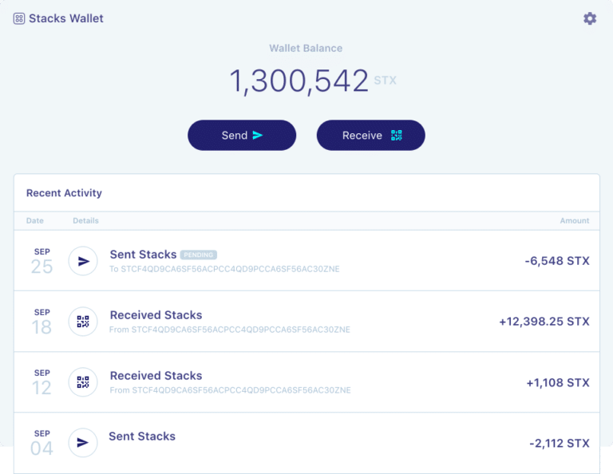Click the paper plane icon in Send button
This screenshot has width=613, height=474.
point(258,135)
